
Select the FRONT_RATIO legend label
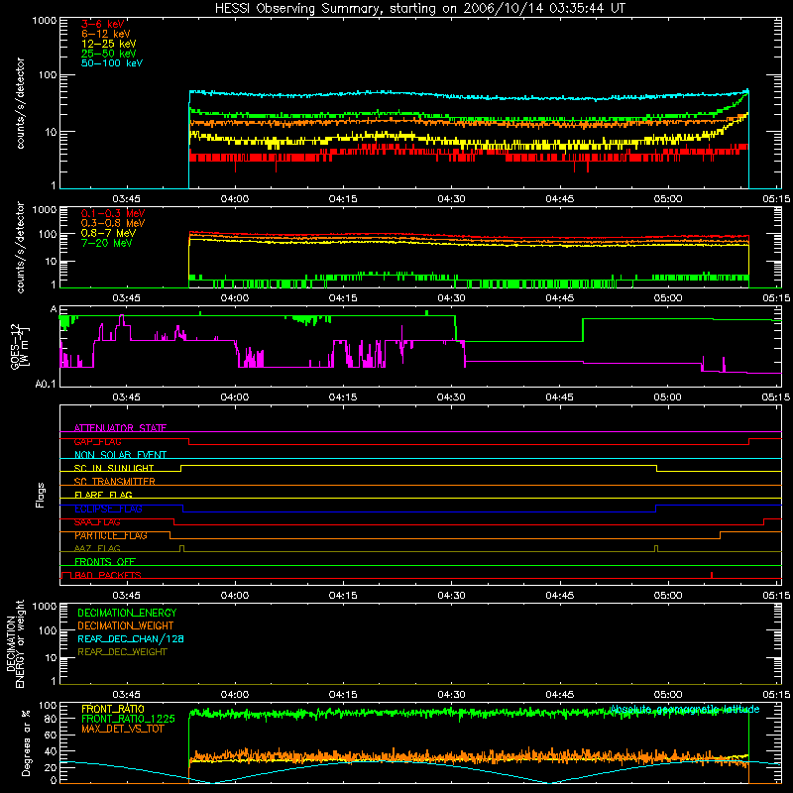[113, 709]
